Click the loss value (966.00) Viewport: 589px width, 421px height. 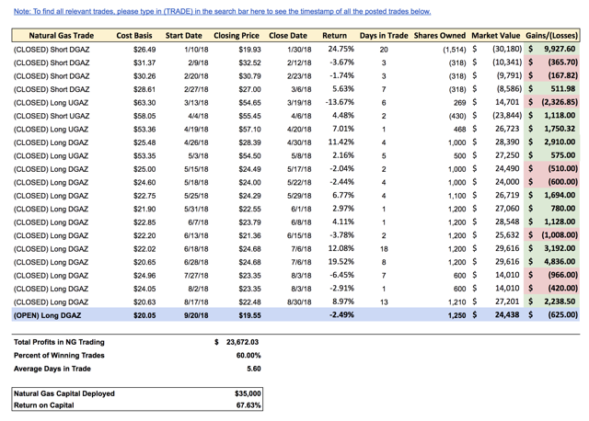pyautogui.click(x=562, y=275)
